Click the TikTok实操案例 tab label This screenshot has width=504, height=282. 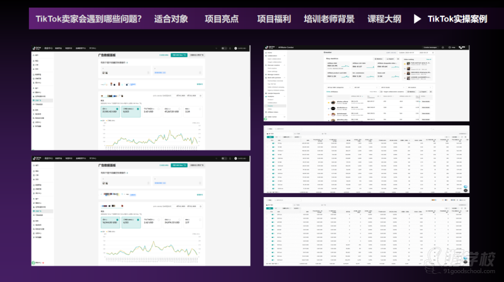coord(457,19)
